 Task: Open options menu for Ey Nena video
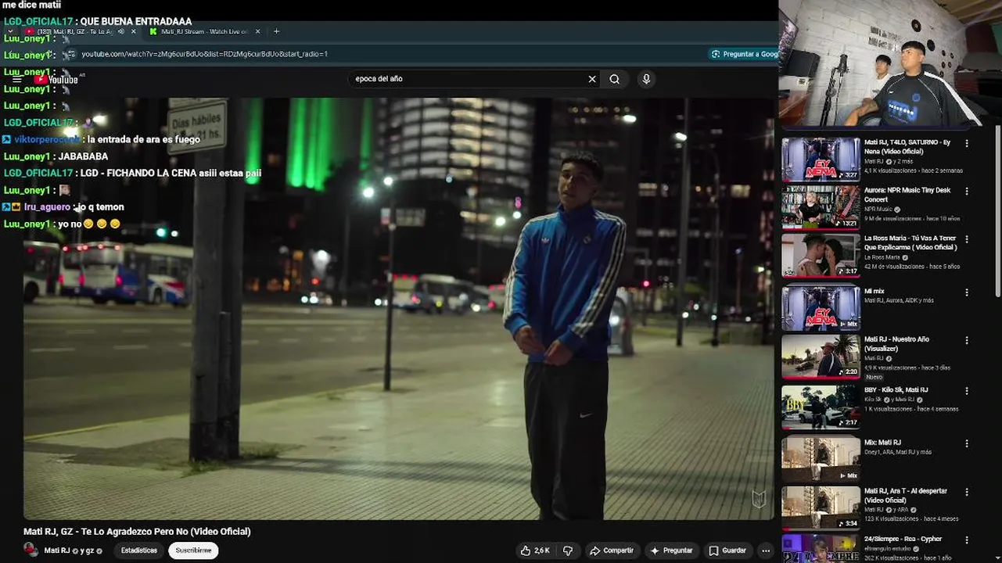(967, 143)
